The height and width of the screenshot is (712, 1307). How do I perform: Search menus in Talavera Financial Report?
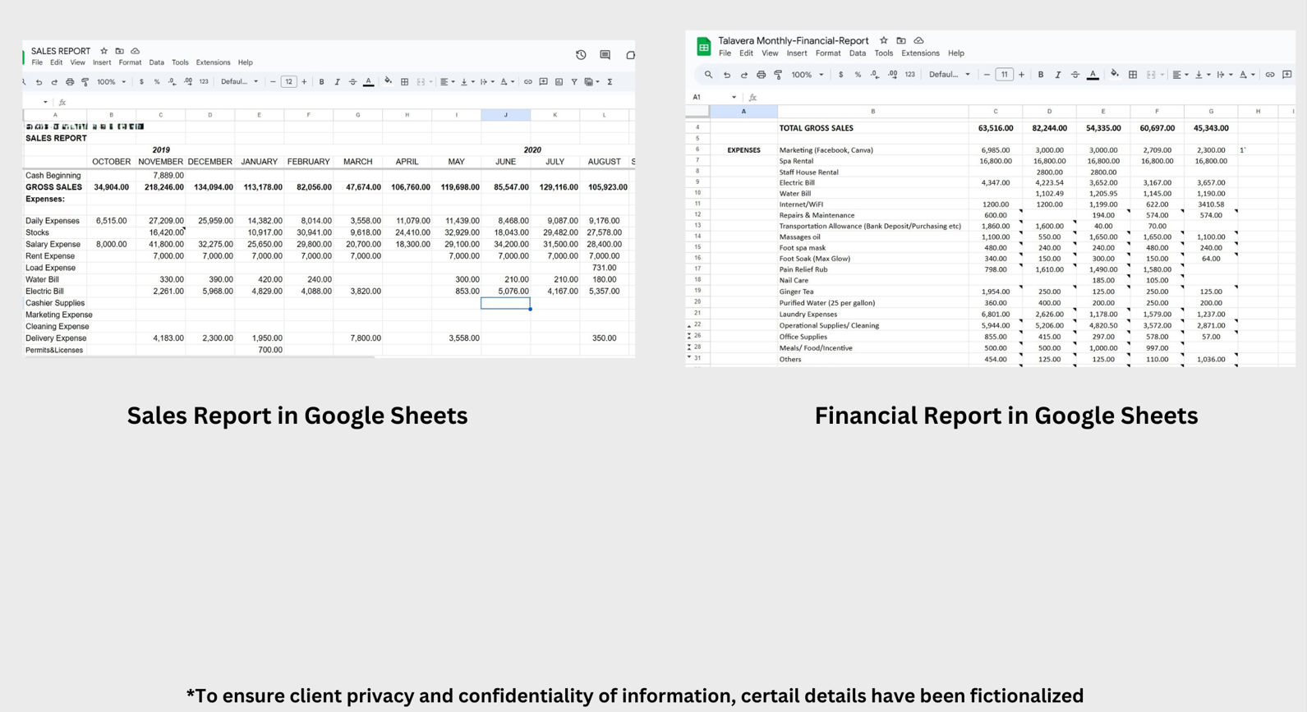[x=708, y=75]
